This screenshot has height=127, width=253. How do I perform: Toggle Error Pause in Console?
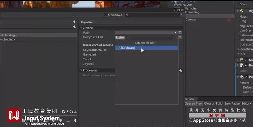[x=232, y=103]
